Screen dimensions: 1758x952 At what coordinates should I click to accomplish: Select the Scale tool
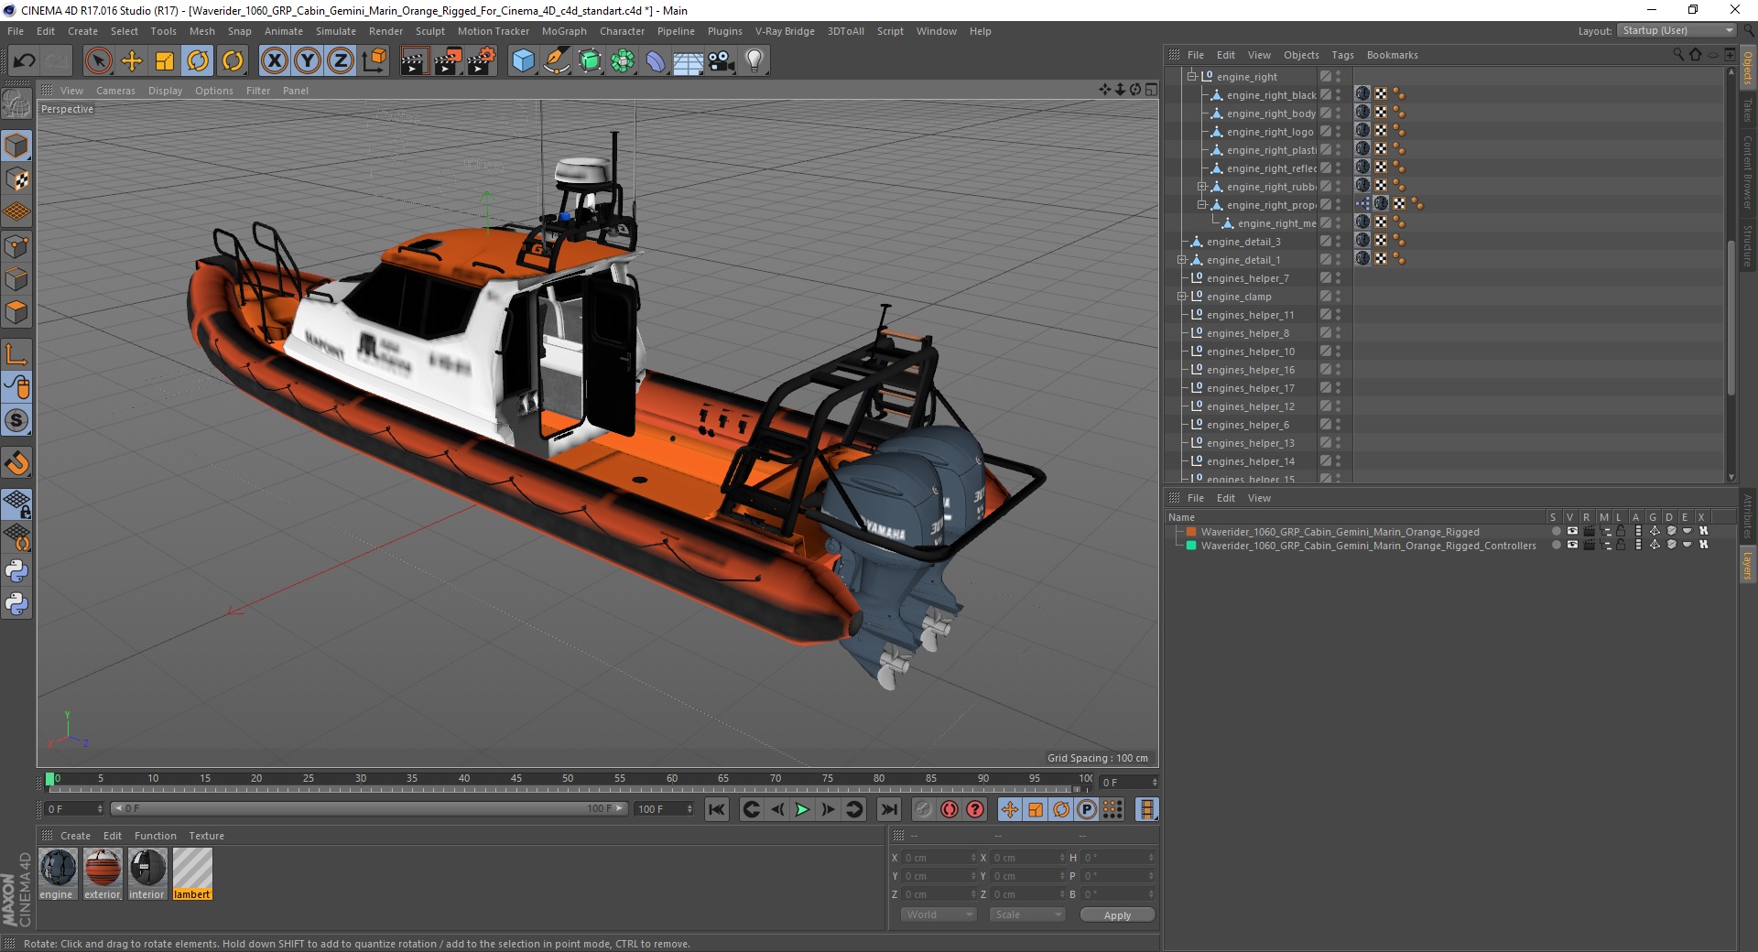pyautogui.click(x=165, y=60)
